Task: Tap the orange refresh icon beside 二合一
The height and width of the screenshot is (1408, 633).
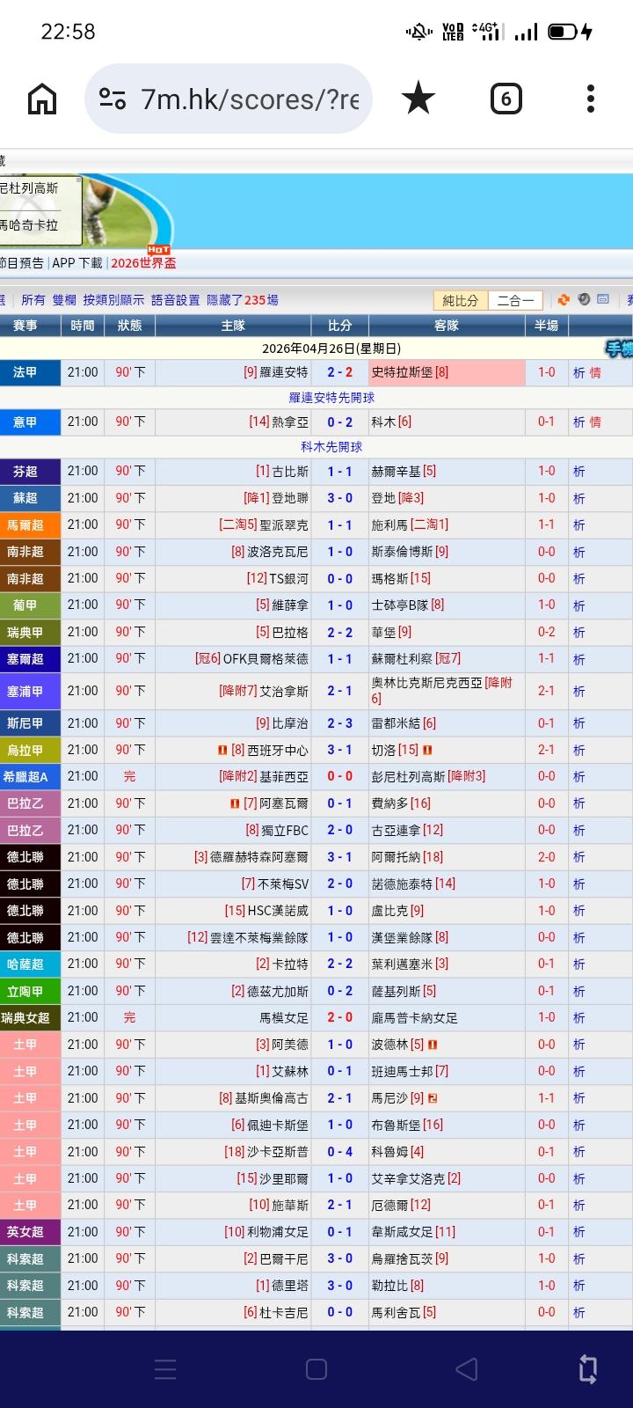Action: click(564, 299)
